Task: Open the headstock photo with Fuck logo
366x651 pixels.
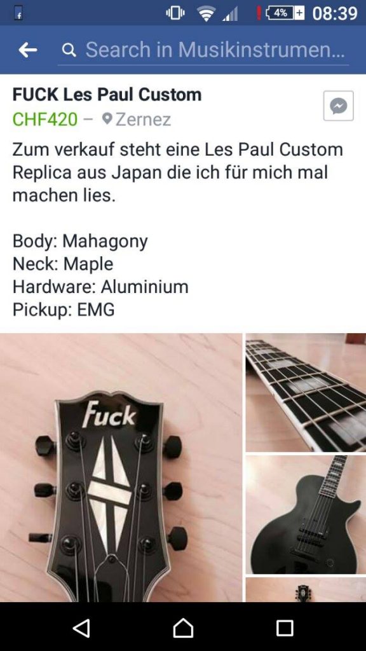Action: 121,467
